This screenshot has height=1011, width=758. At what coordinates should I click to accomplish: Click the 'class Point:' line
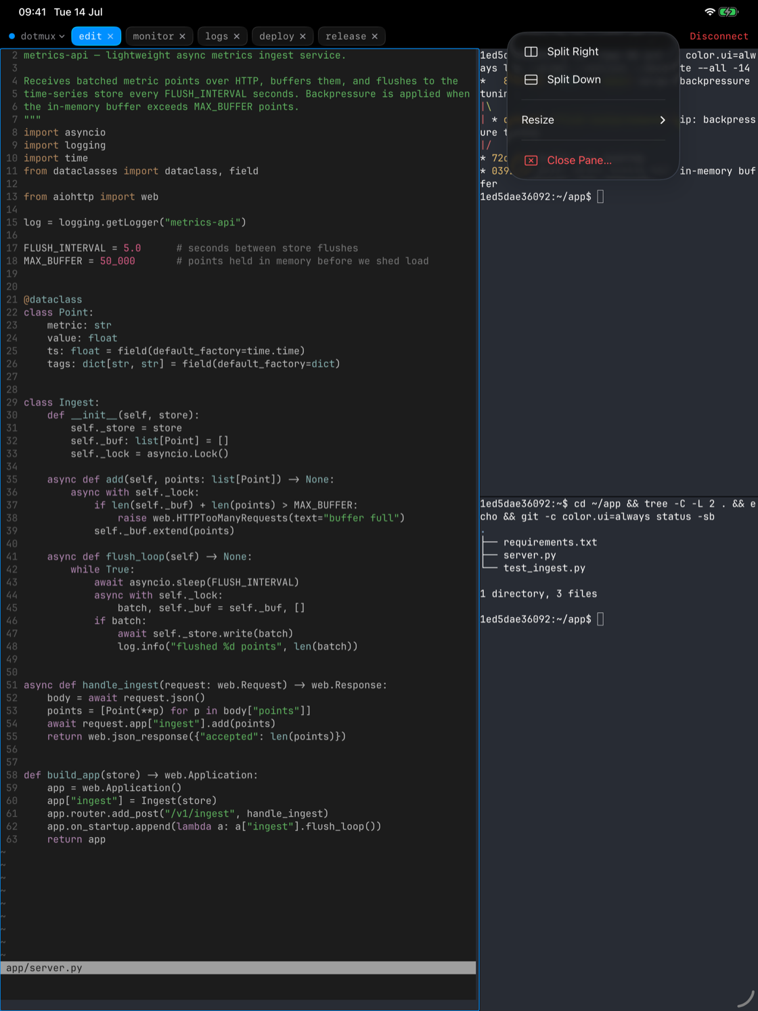[59, 312]
